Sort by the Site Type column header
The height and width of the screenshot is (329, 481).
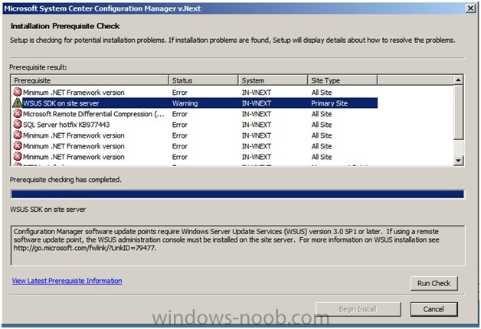[342, 80]
